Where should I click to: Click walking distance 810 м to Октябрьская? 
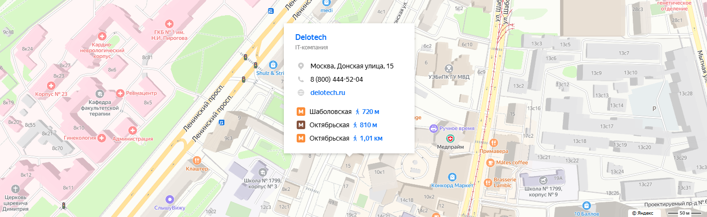tap(365, 125)
